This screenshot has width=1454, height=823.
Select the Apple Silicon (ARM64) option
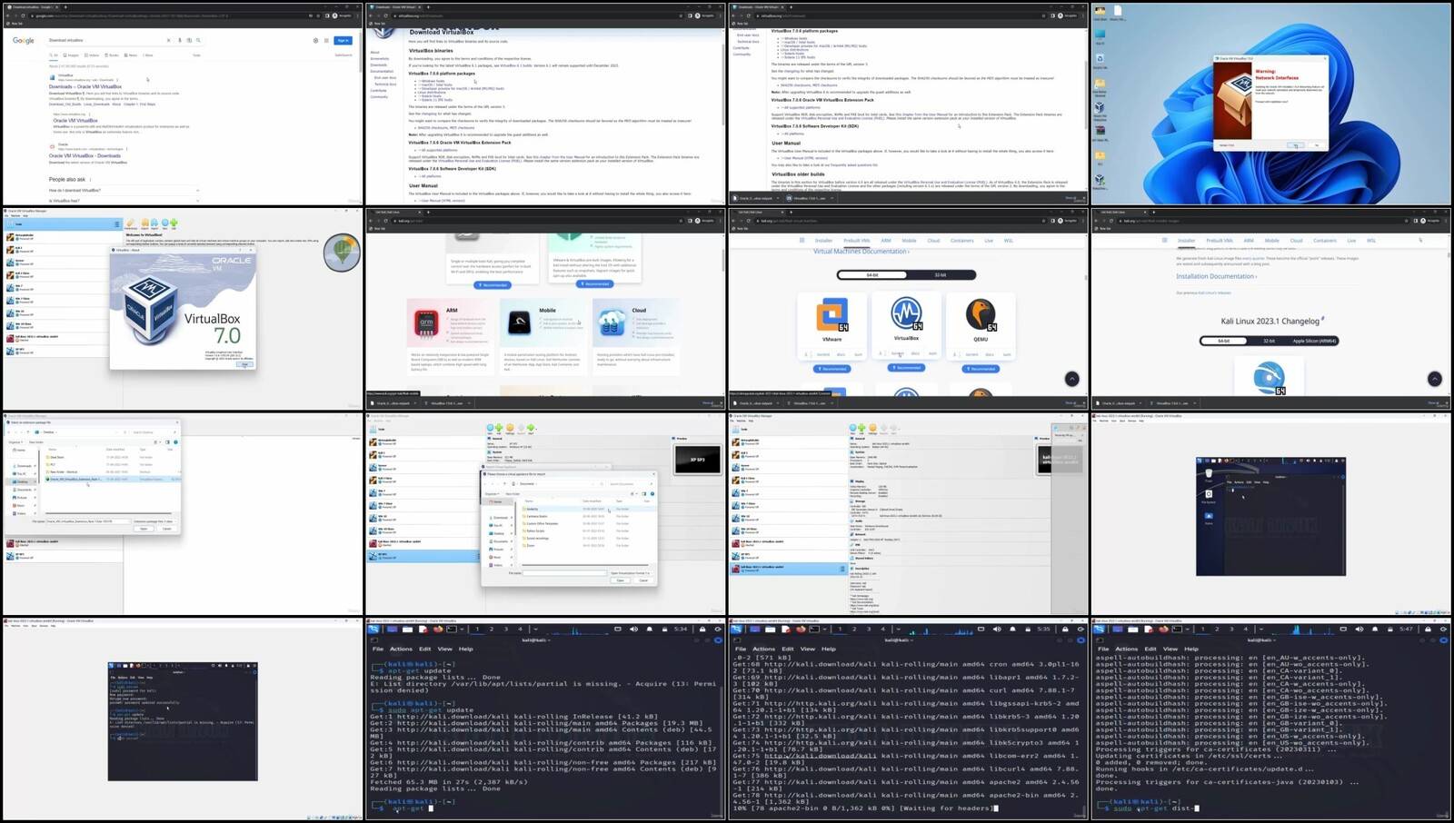1315,341
